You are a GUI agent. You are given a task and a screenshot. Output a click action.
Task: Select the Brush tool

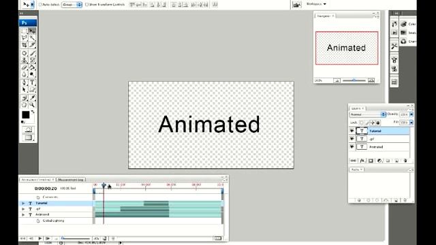click(32, 53)
